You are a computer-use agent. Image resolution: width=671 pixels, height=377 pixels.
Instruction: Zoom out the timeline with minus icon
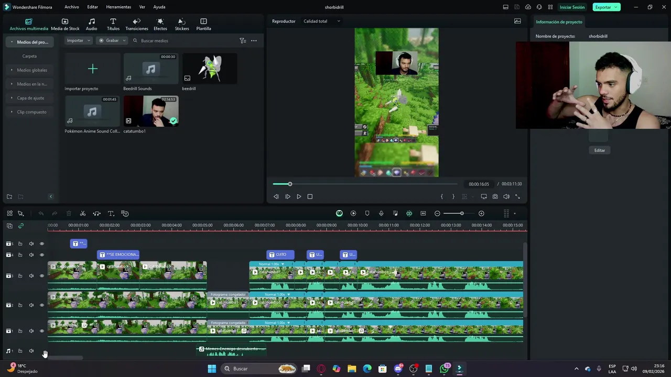pos(437,214)
